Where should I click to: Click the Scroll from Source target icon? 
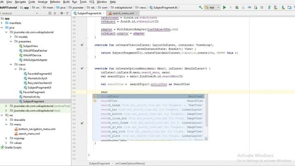tap(50, 13)
